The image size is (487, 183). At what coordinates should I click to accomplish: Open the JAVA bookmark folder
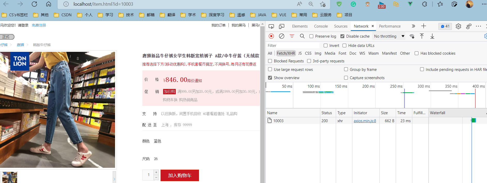[258, 15]
